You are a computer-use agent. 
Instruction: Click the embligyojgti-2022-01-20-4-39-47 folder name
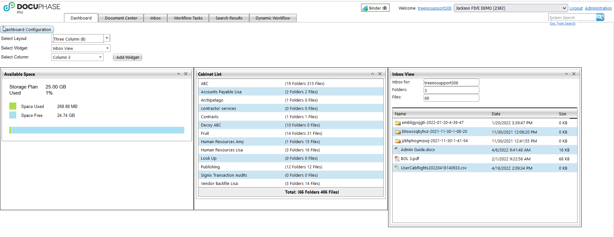pos(433,122)
